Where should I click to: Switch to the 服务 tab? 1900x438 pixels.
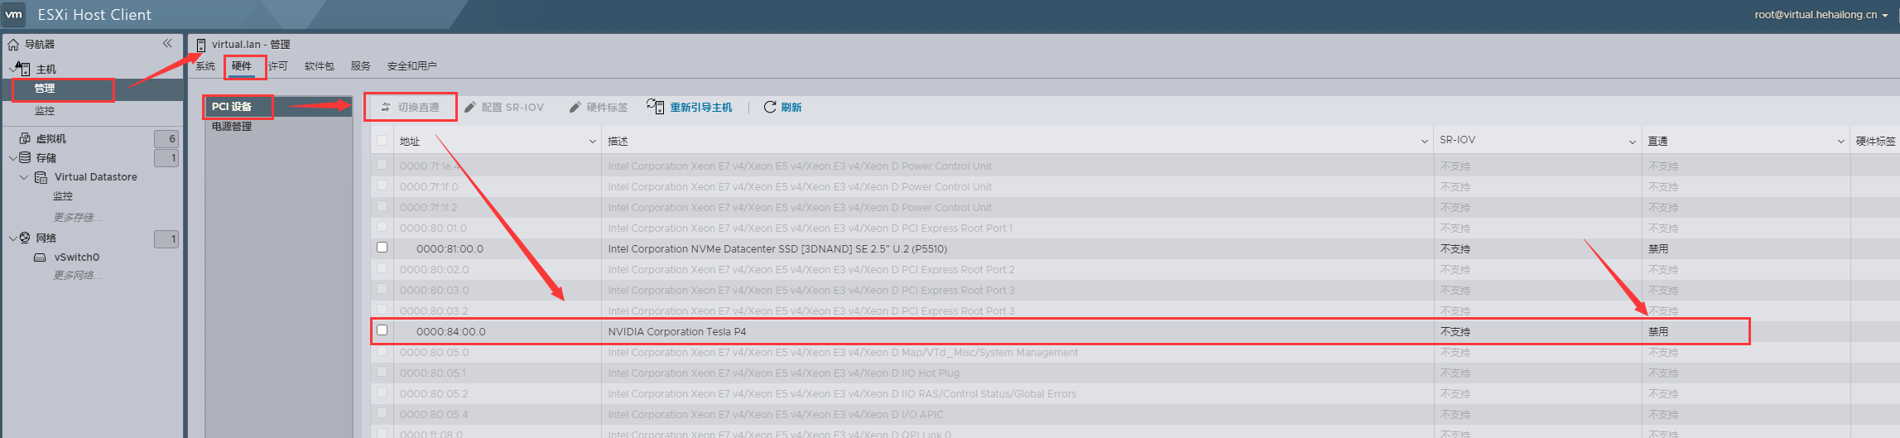[x=361, y=66]
